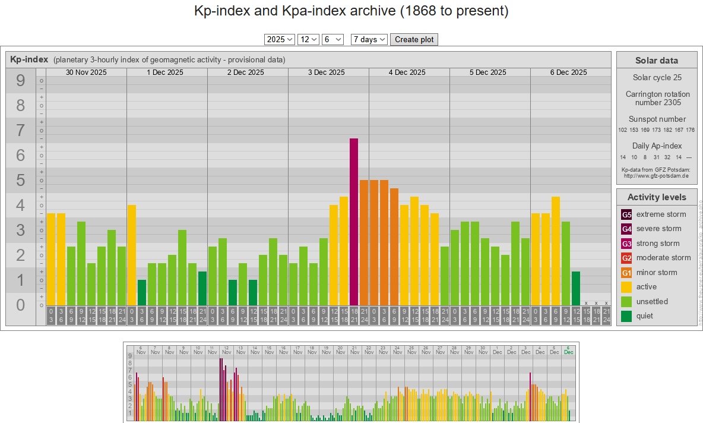Select the G3 strong storm badge
The height and width of the screenshot is (423, 703).
point(626,244)
